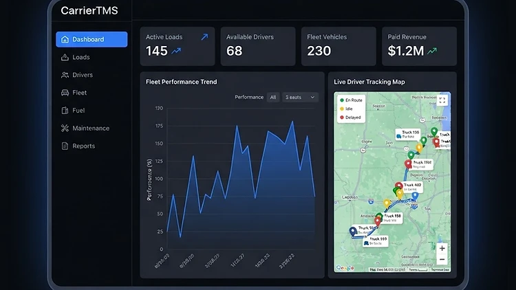
Task: Click the Fleet Vehicles value 230
Action: [319, 51]
